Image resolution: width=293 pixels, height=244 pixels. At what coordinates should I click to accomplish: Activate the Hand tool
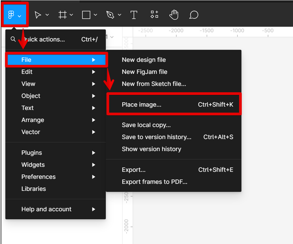(x=174, y=15)
